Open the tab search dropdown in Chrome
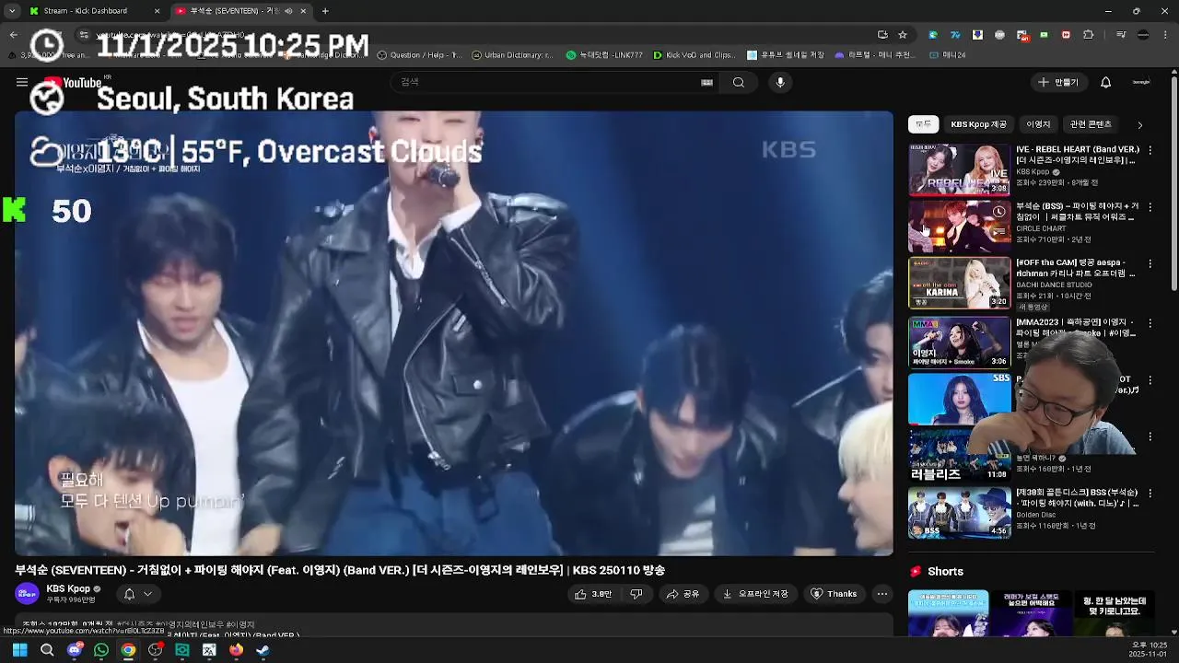Viewport: 1179px width, 663px height. 12,11
